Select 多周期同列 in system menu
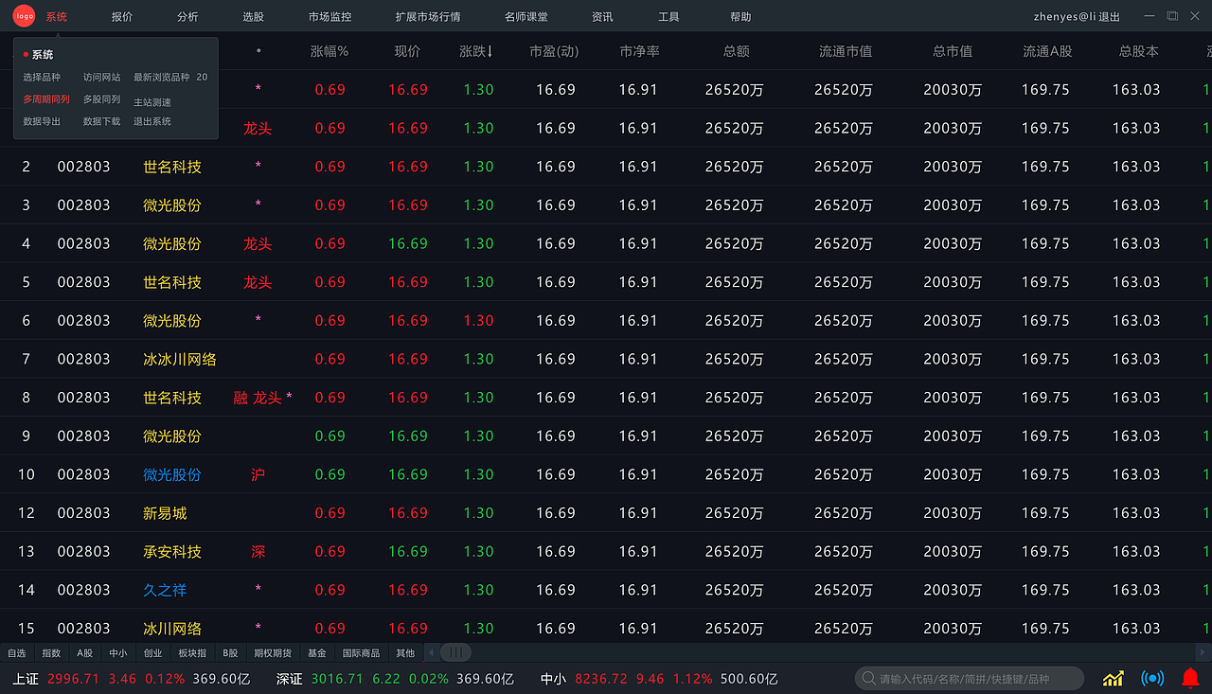Viewport: 1212px width, 694px height. tap(46, 99)
